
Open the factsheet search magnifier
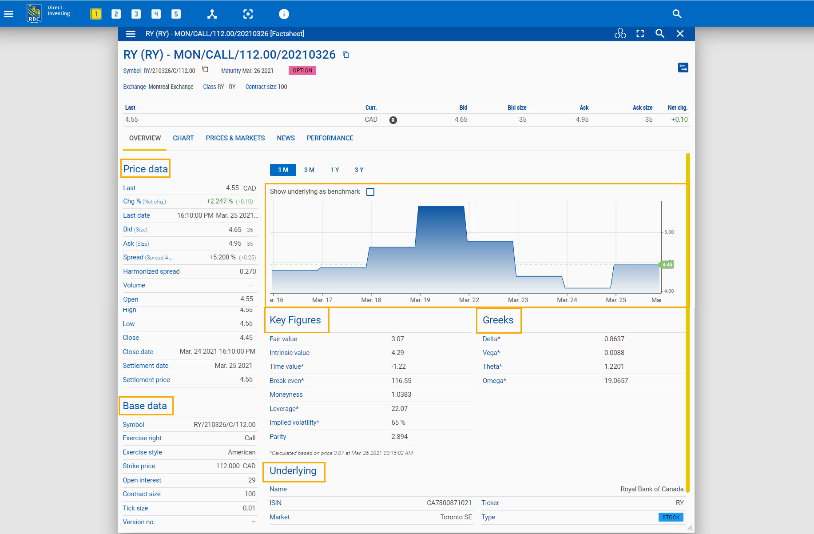[x=659, y=33]
